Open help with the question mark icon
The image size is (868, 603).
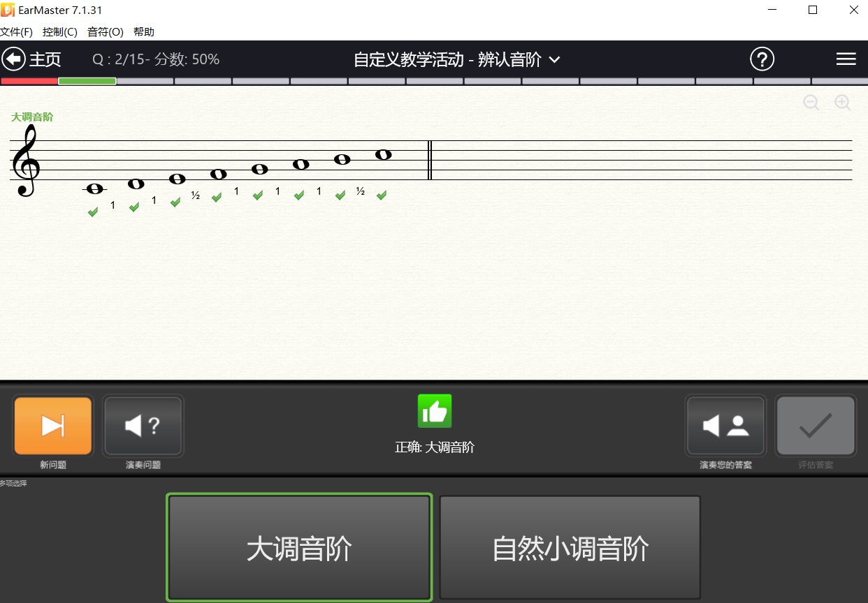pyautogui.click(x=762, y=59)
